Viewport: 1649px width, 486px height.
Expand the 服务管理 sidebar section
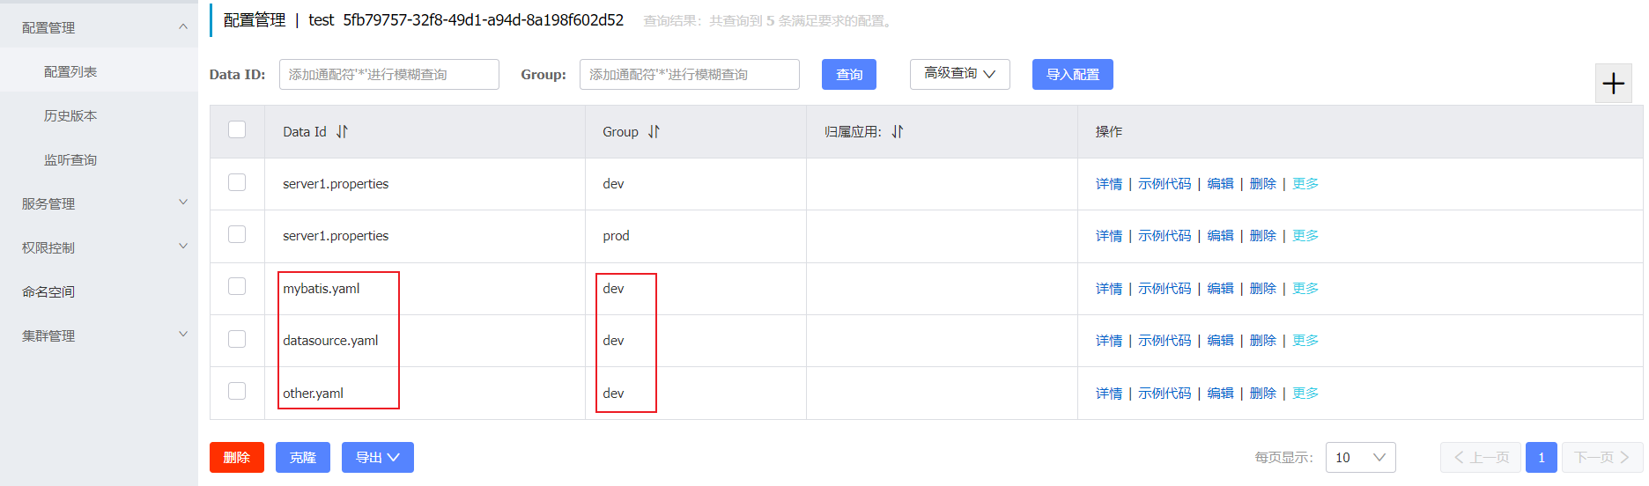coord(183,202)
